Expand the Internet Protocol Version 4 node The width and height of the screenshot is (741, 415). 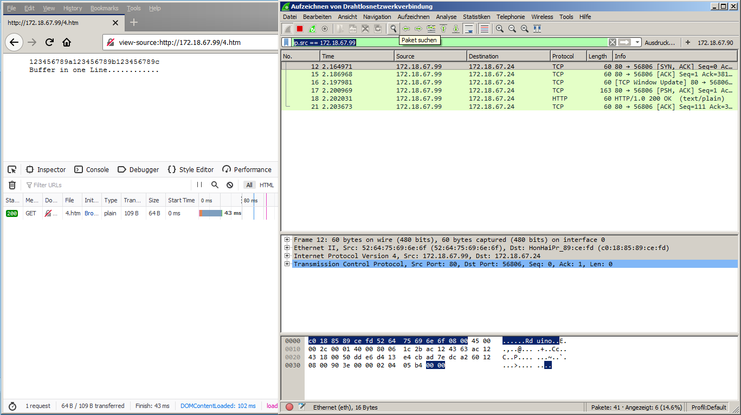pyautogui.click(x=287, y=256)
